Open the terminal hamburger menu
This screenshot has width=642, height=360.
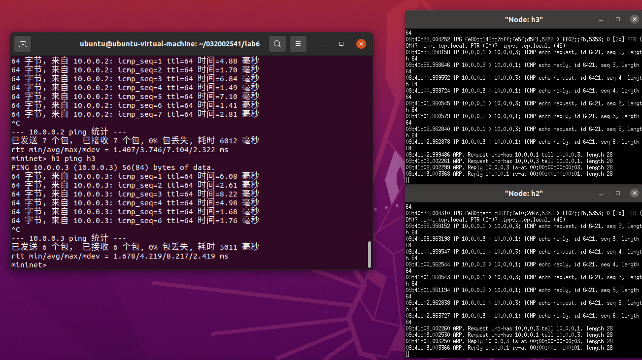(x=298, y=44)
